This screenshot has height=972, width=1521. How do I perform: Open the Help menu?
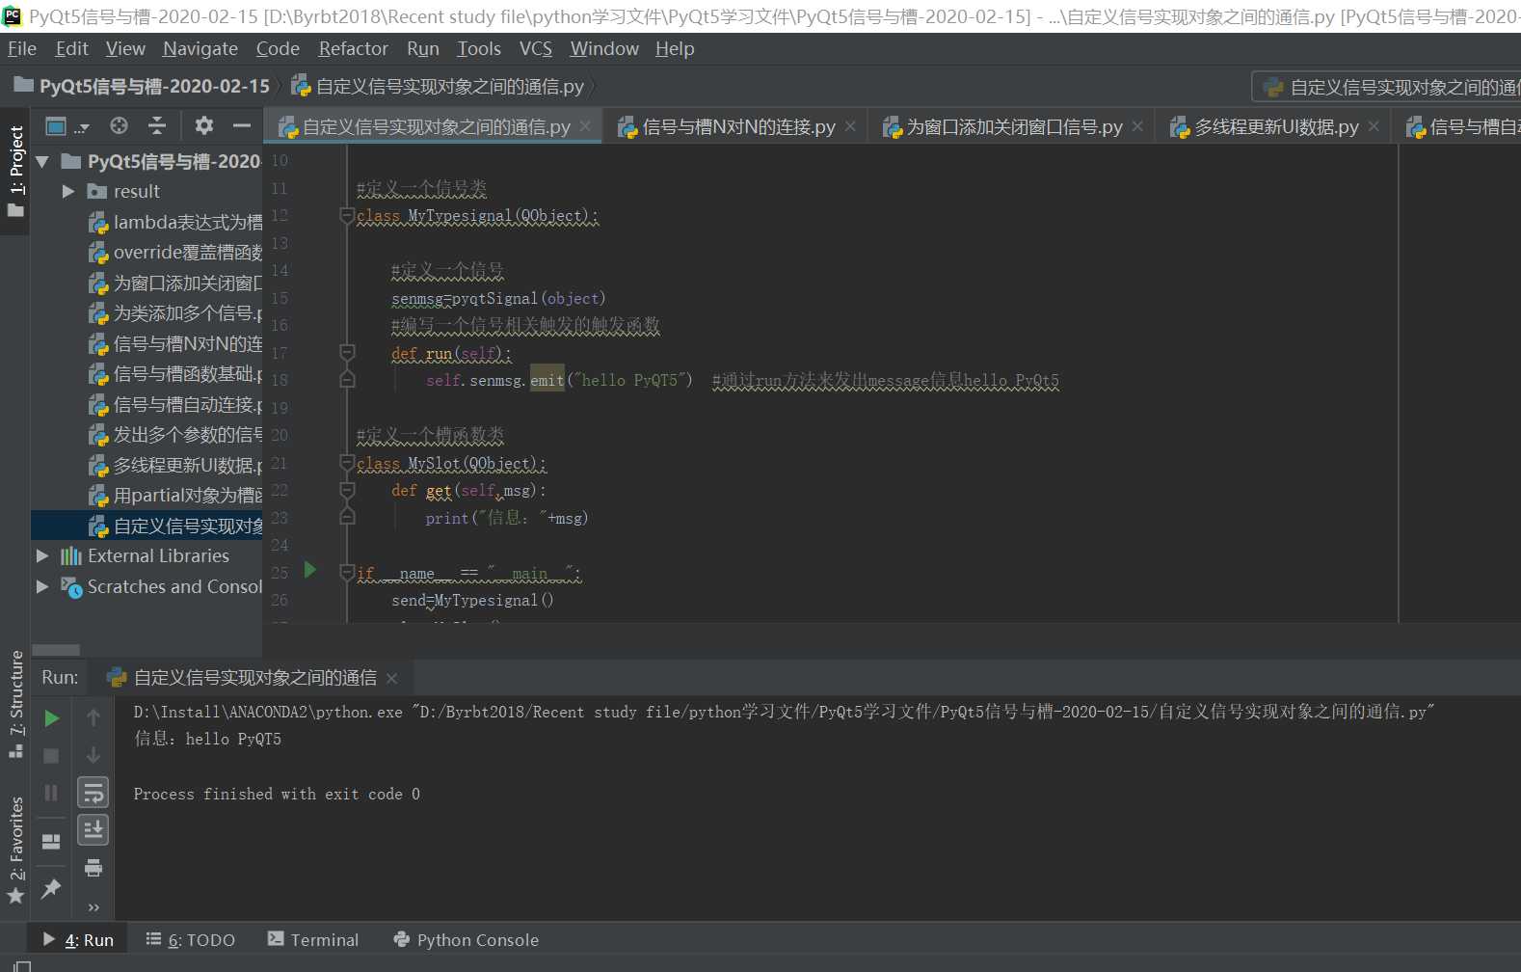675,48
